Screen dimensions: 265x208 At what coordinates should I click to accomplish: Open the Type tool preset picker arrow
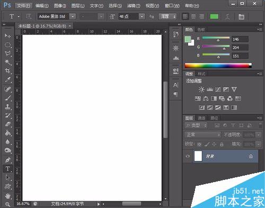[x=19, y=16]
